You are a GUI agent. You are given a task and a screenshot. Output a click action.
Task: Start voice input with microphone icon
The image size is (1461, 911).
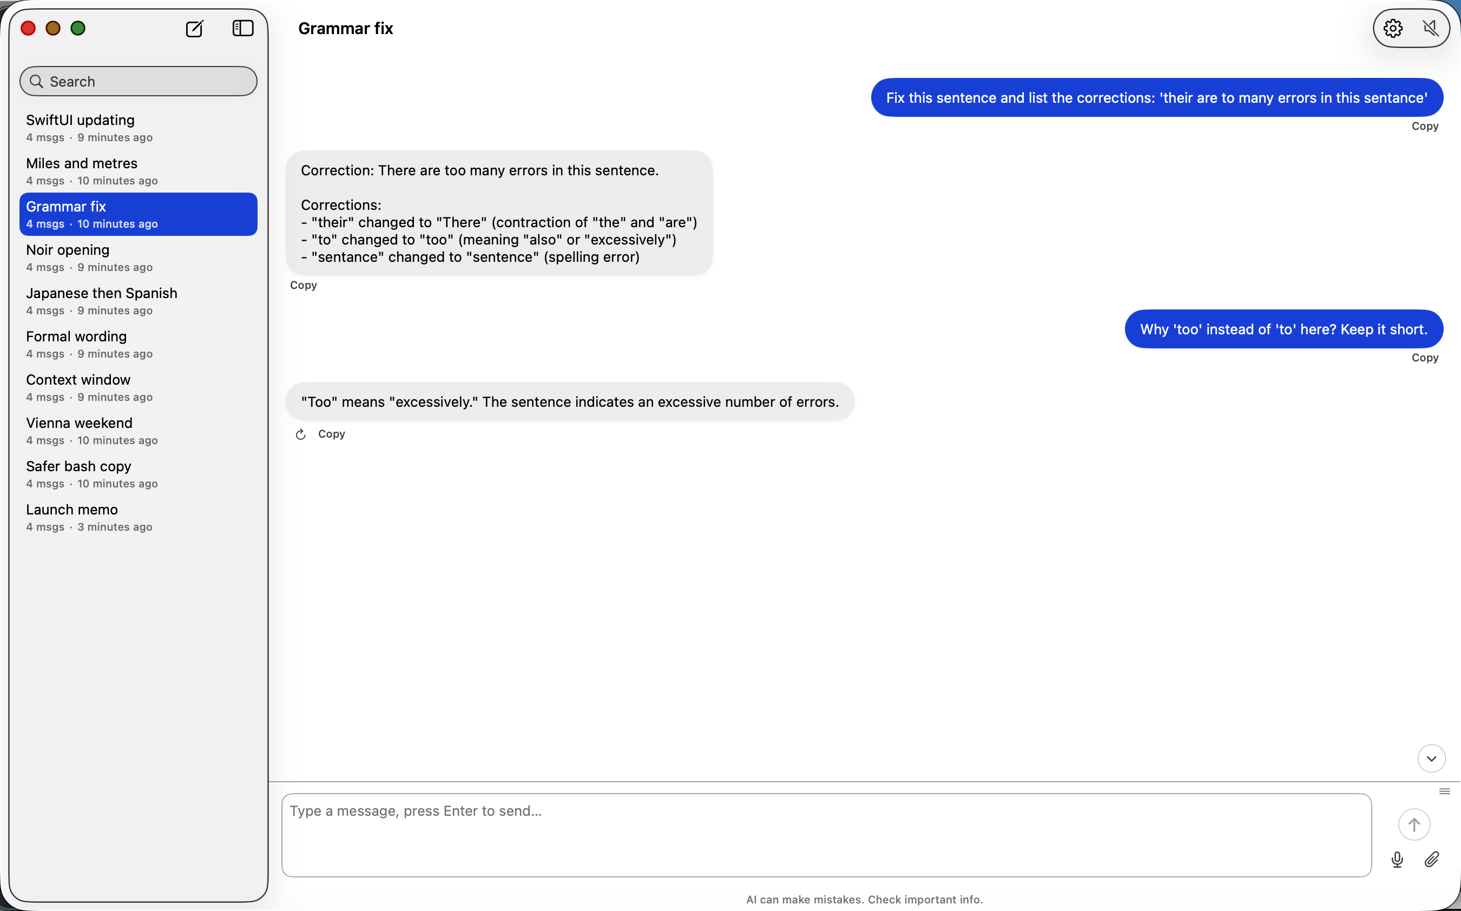click(1397, 859)
